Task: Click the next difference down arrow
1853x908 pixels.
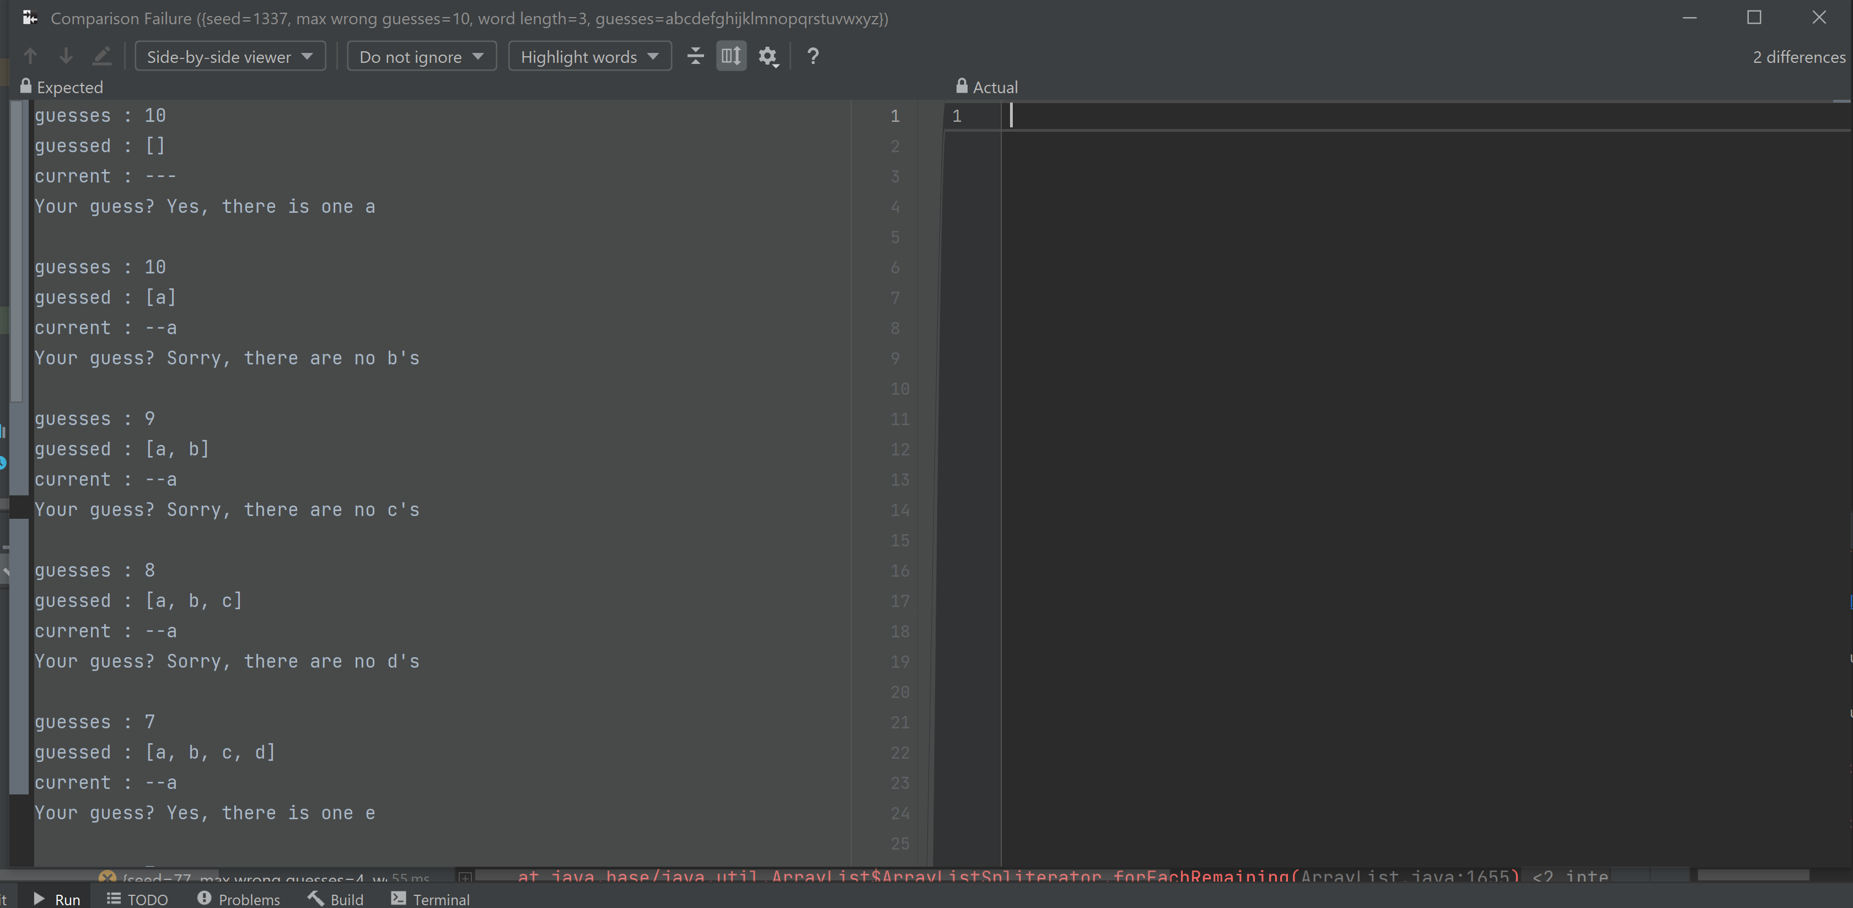Action: [66, 56]
